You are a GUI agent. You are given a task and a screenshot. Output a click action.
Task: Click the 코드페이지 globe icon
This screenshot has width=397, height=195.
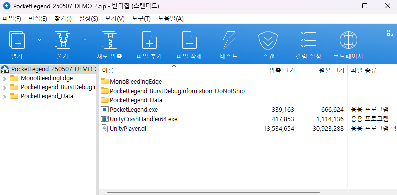348,40
